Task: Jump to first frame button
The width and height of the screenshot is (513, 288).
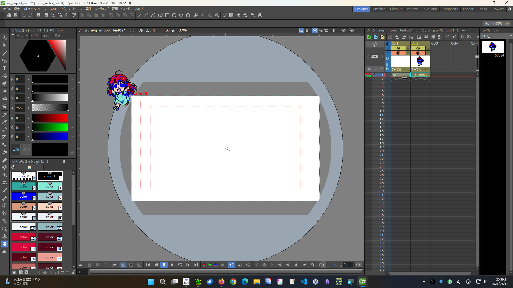Action: coord(148,265)
